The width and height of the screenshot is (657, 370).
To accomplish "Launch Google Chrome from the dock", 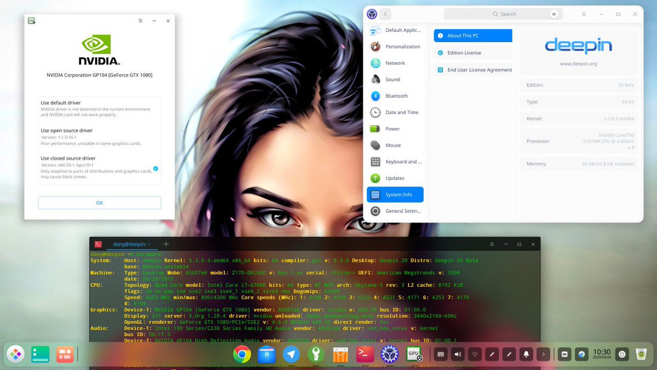I will [242, 355].
